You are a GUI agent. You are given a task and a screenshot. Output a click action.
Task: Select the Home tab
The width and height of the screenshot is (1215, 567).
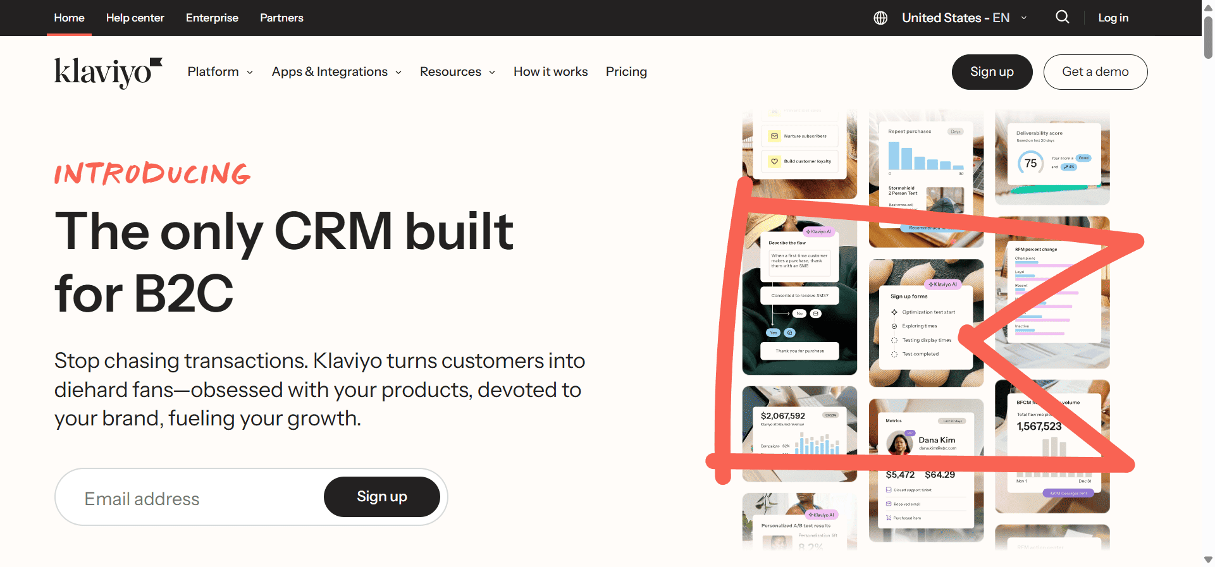coord(69,18)
